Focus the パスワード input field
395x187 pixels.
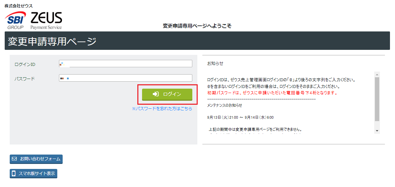click(126, 78)
